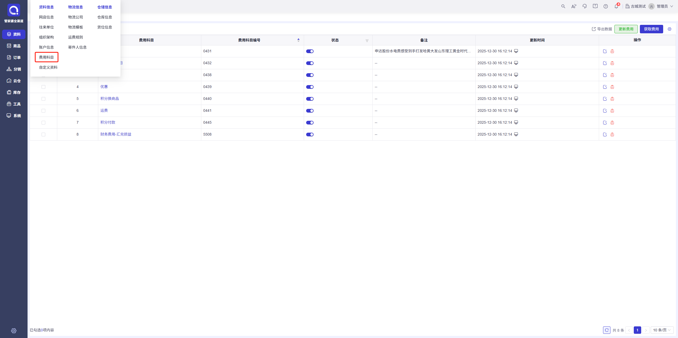Toggle status switch for code 0438
This screenshot has width=678, height=338.
tap(310, 75)
